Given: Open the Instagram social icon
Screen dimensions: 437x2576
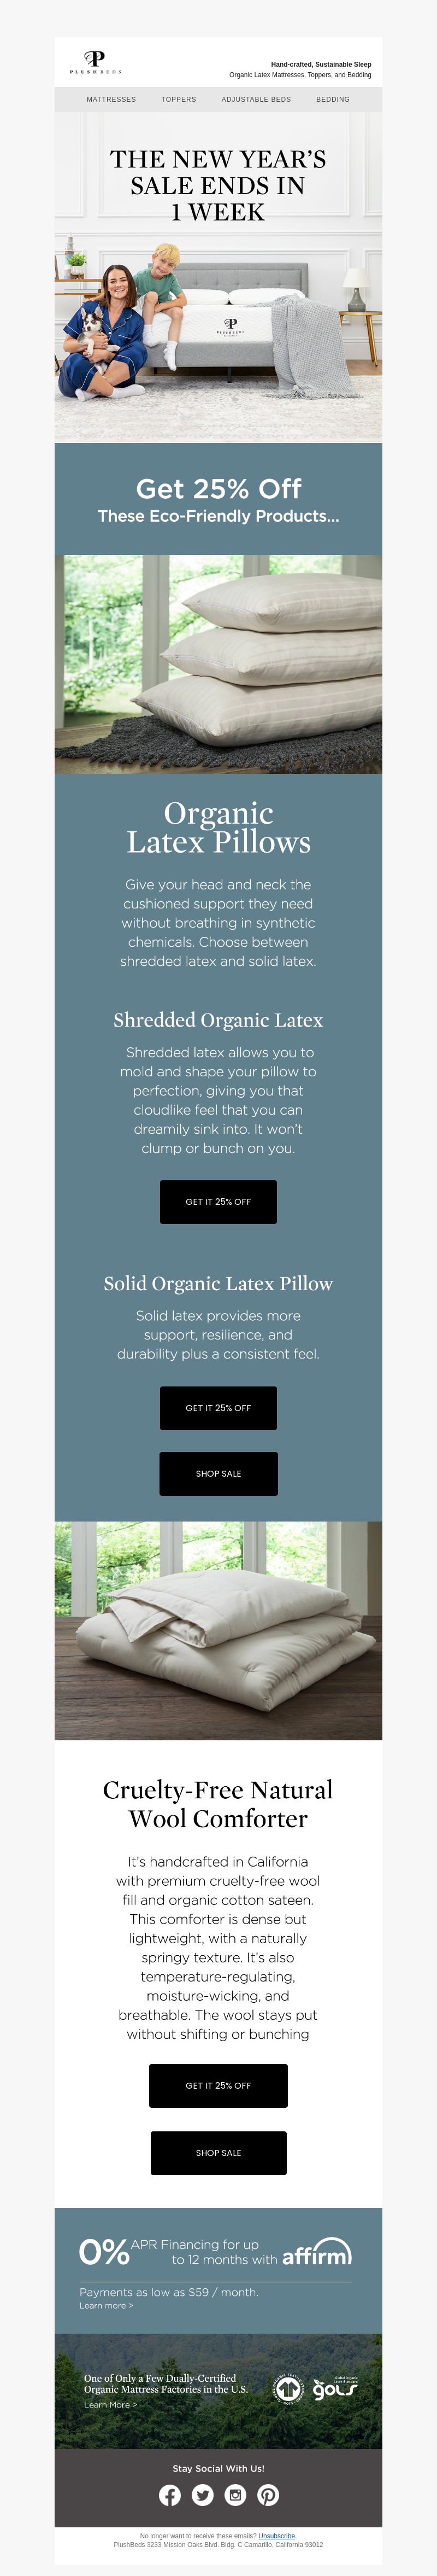Looking at the screenshot, I should click(x=235, y=2495).
